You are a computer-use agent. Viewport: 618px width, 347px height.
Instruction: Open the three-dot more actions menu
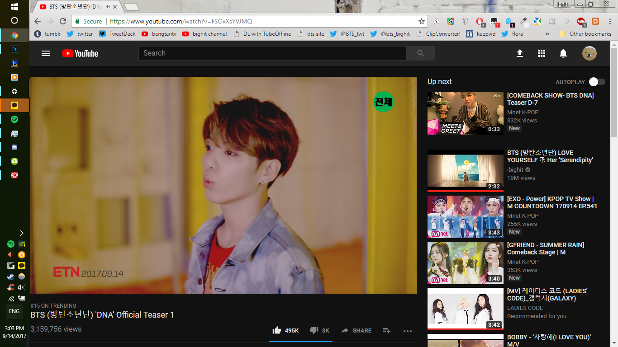(x=408, y=331)
